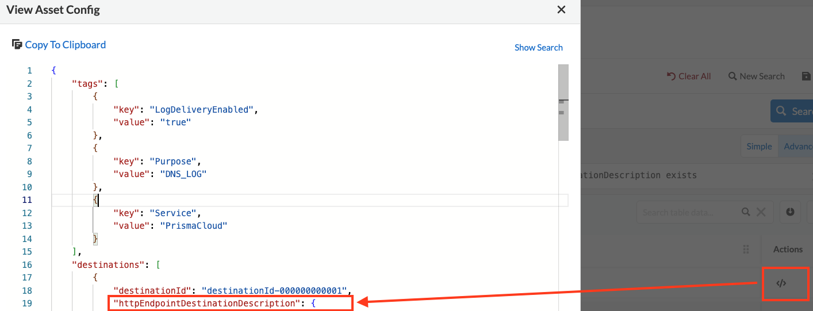Switch to the Simple query tab
The height and width of the screenshot is (311, 813).
point(759,147)
